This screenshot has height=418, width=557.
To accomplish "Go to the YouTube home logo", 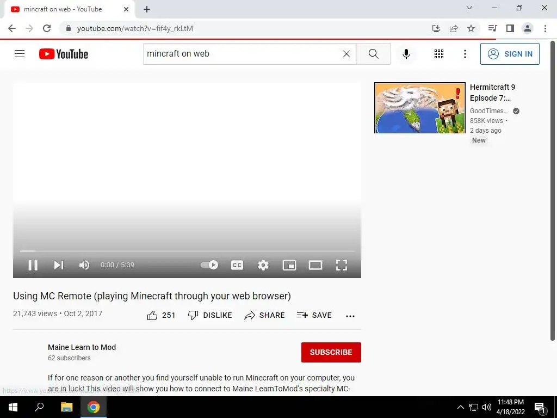I will [64, 54].
